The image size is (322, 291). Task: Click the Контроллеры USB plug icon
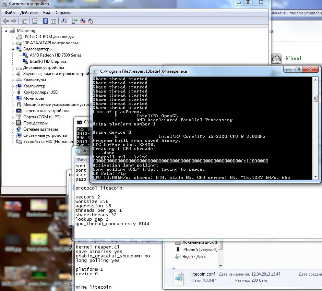(x=19, y=92)
